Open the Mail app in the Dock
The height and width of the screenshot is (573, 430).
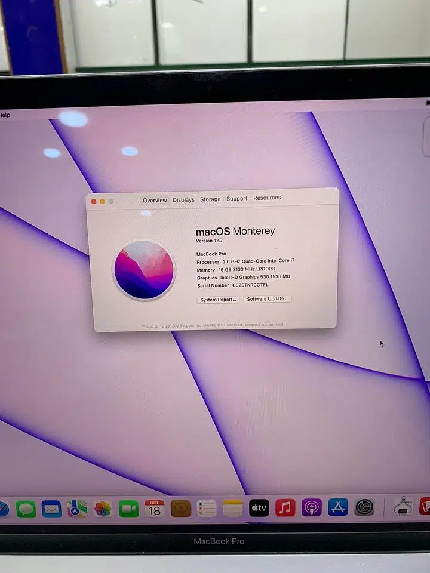[x=51, y=509]
